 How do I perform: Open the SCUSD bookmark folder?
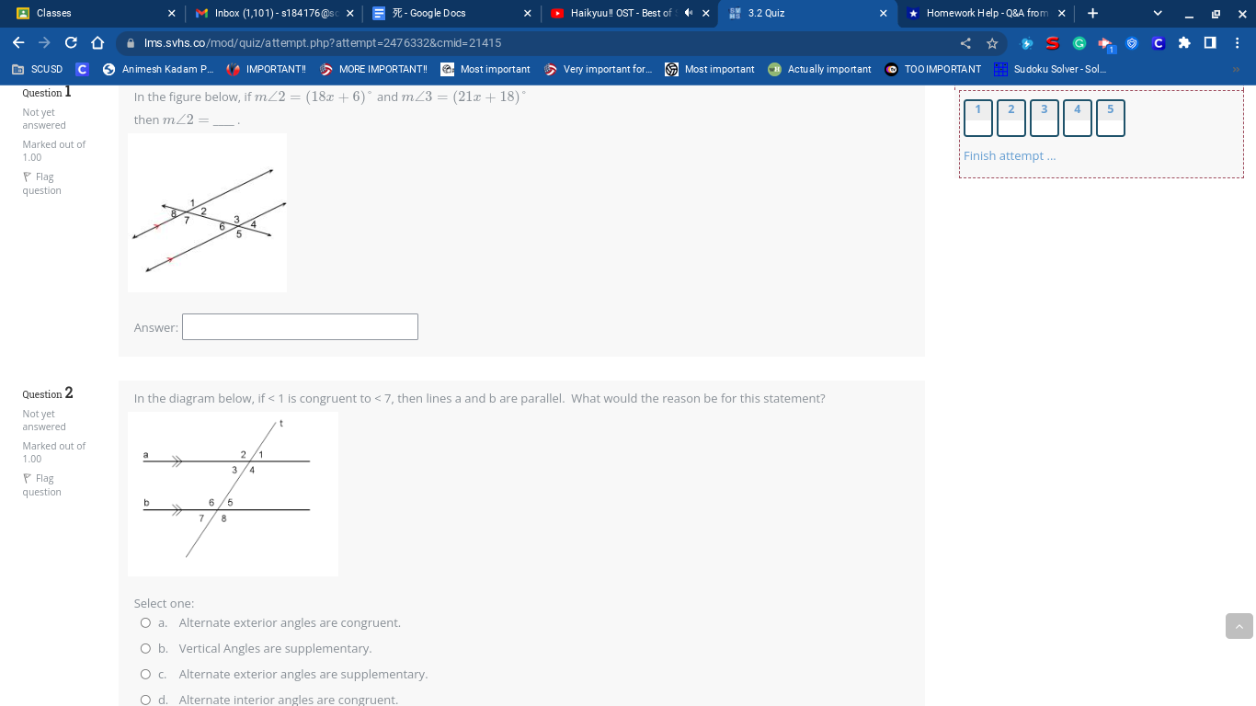[38, 69]
